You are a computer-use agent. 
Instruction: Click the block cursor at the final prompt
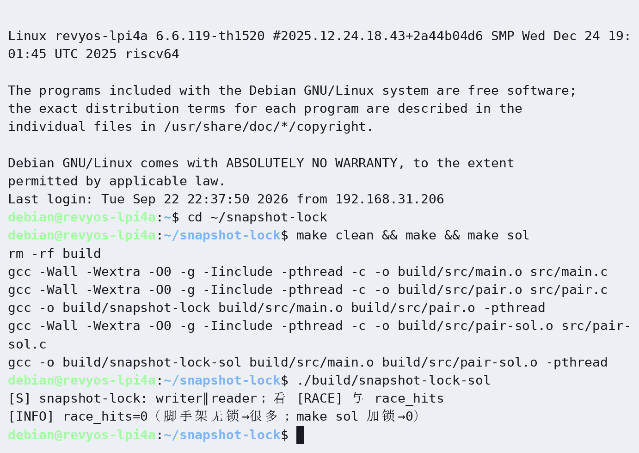coord(300,435)
